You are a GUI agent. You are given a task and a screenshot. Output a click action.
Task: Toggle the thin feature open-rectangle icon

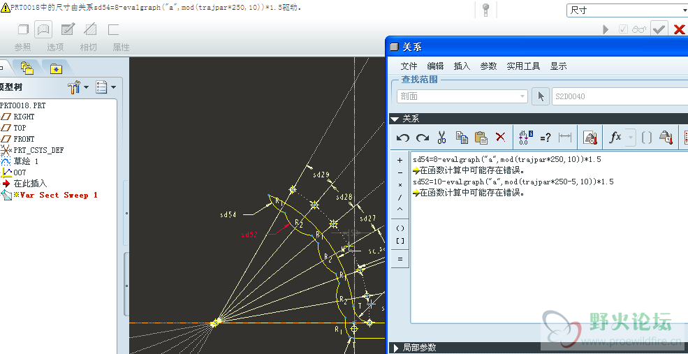click(114, 29)
